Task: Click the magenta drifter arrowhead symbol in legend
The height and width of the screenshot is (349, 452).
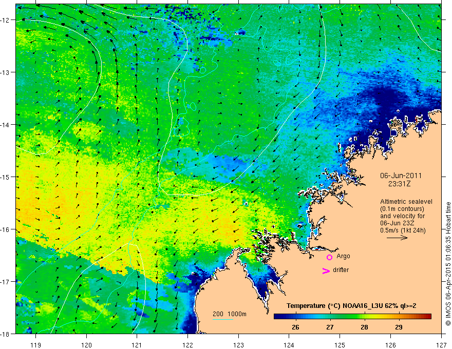Action: pyautogui.click(x=326, y=270)
